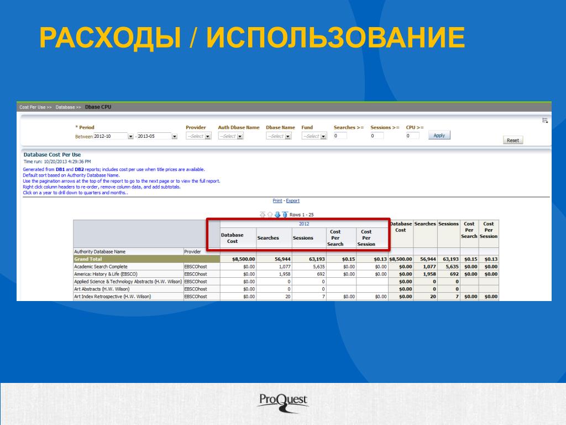Select Applied Science & Technology Abstracts row
Image resolution: width=566 pixels, height=425 pixels.
(128, 282)
